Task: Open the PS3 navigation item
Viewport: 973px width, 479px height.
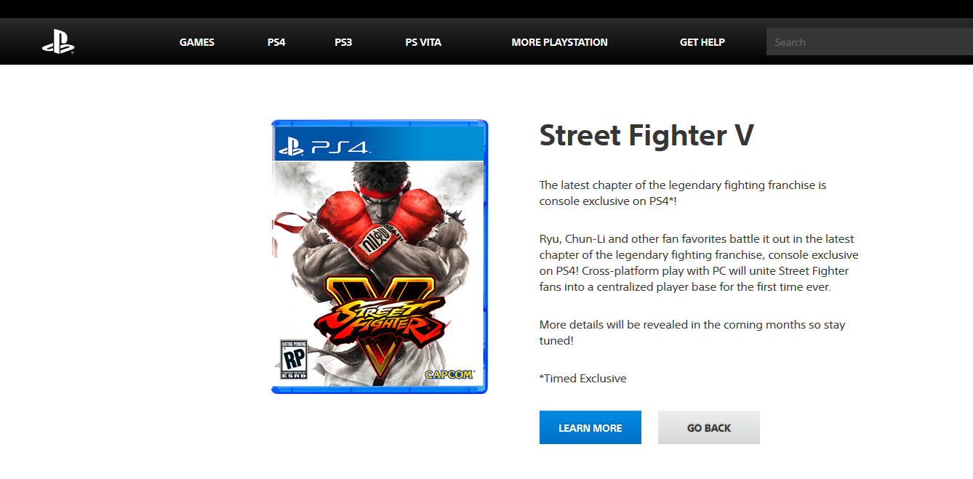Action: click(x=343, y=42)
